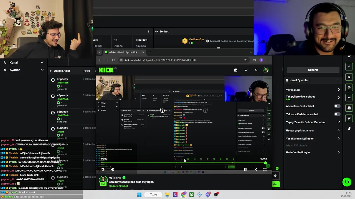Click the green headset support button
Viewport: 355px width, 199px height.
(x=347, y=182)
